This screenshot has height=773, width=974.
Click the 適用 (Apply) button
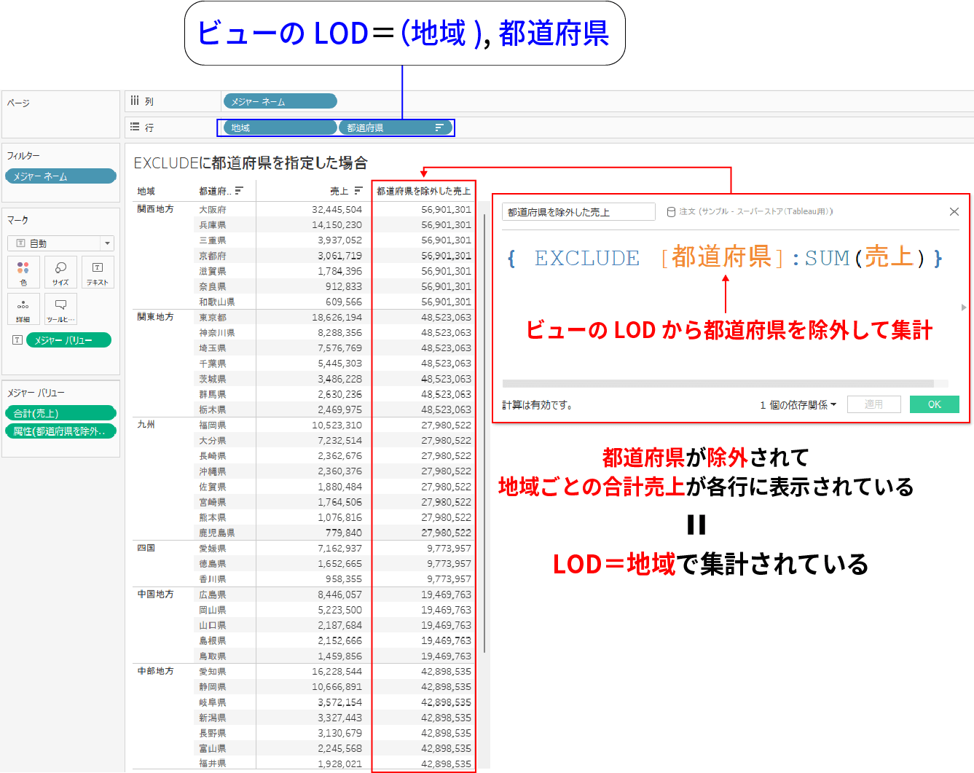click(873, 404)
